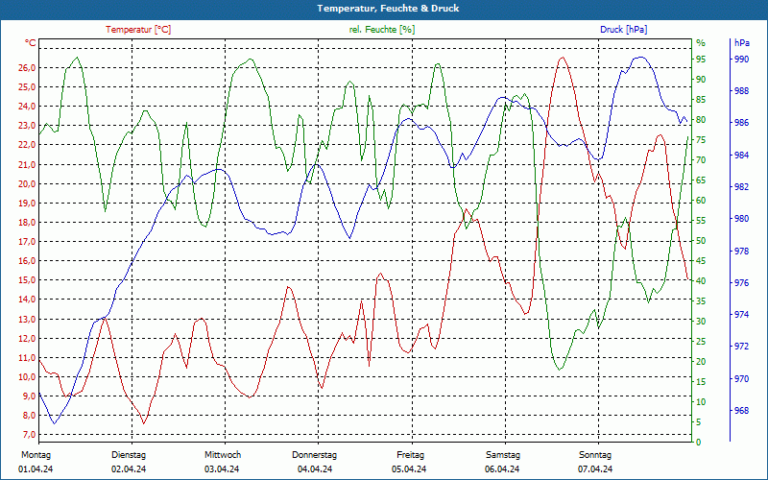Image resolution: width=768 pixels, height=480 pixels.
Task: Click the "01.04.24" date label
Action: click(36, 469)
